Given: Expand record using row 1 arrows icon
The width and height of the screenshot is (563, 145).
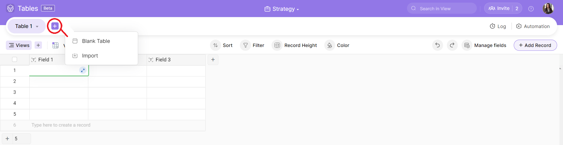Looking at the screenshot, I should click(x=83, y=70).
